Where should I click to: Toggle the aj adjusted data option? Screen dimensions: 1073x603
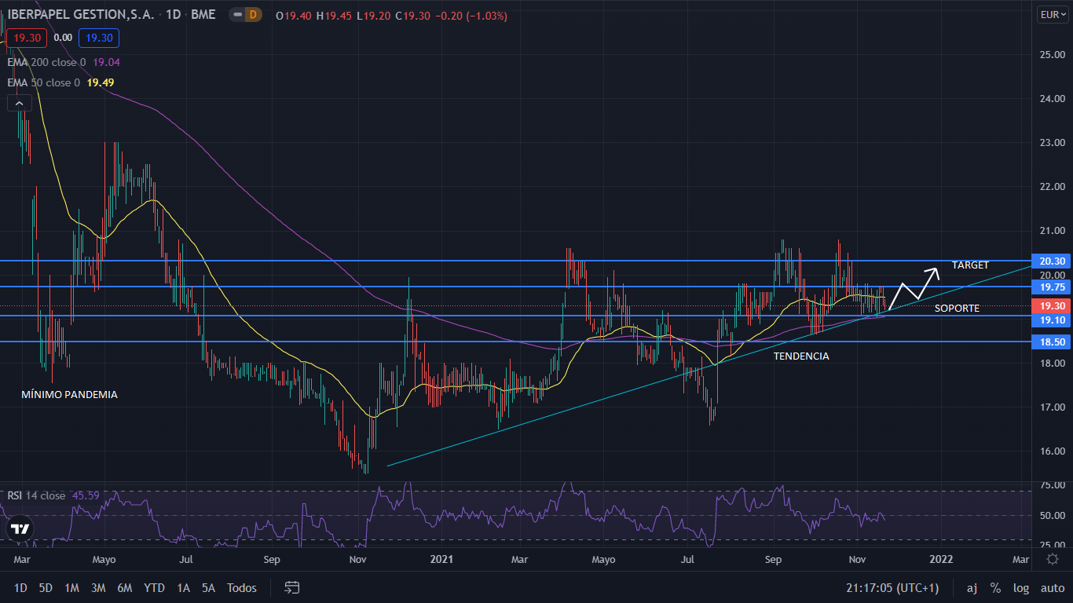click(x=972, y=587)
